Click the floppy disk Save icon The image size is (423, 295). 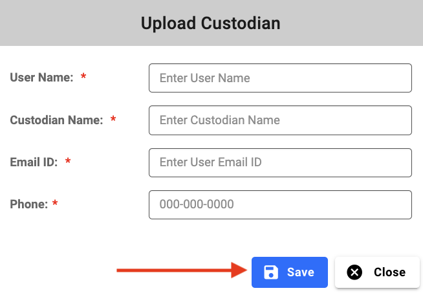pos(271,272)
